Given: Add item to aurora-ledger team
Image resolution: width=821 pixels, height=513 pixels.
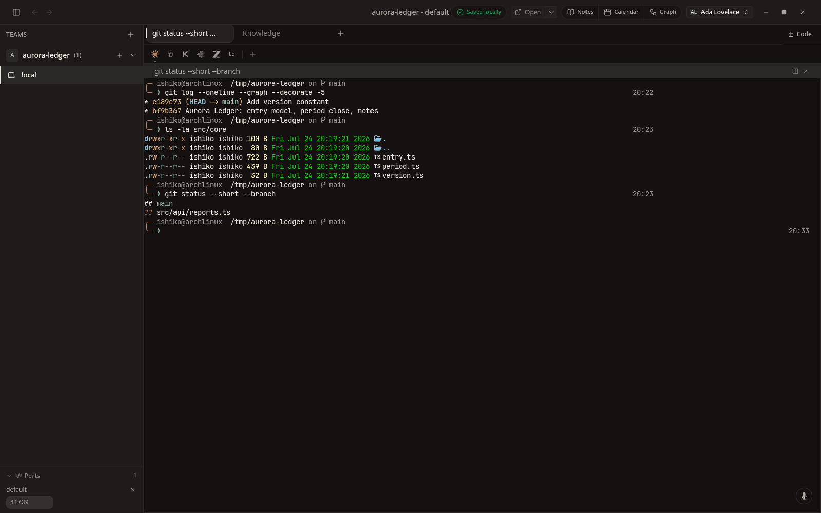Looking at the screenshot, I should pyautogui.click(x=120, y=55).
